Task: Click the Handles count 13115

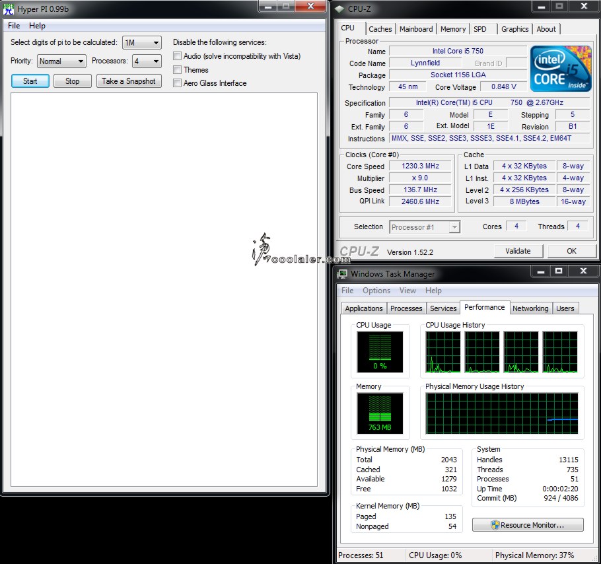Action: (569, 460)
